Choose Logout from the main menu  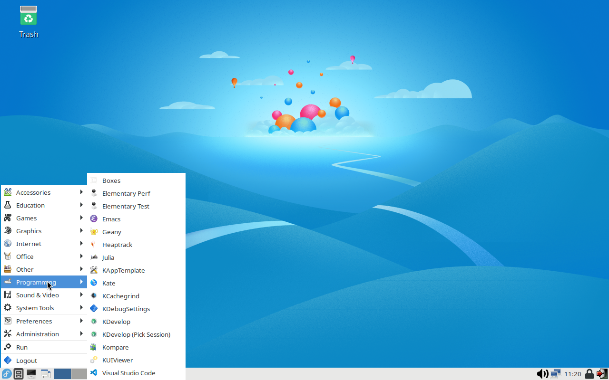click(44, 361)
